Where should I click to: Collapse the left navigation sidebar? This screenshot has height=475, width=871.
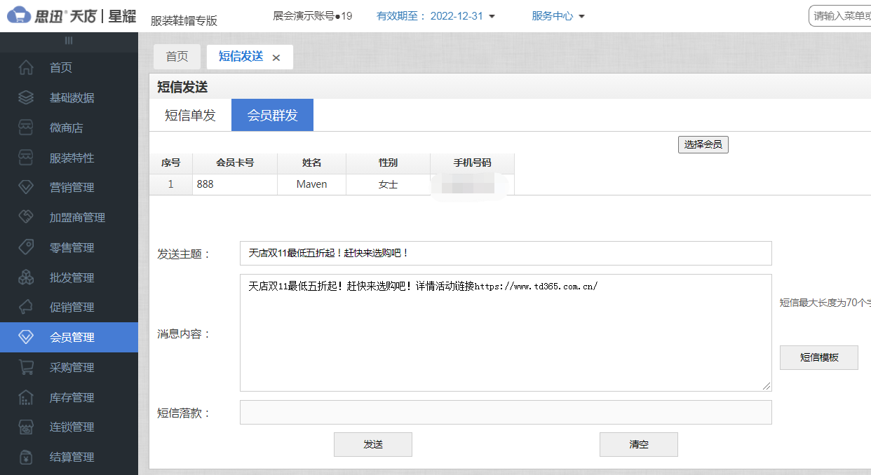pos(69,40)
